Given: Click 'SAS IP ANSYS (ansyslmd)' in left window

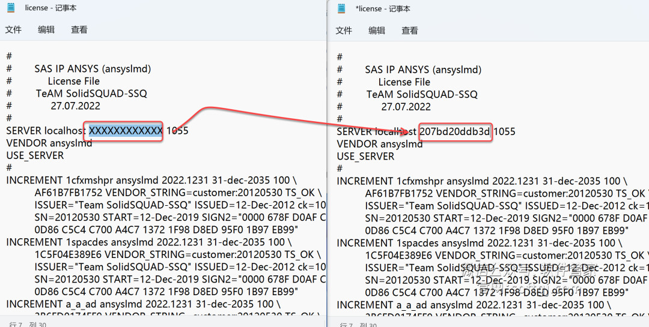Looking at the screenshot, I should pos(93,68).
